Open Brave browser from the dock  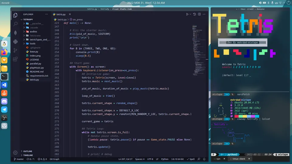[4, 60]
